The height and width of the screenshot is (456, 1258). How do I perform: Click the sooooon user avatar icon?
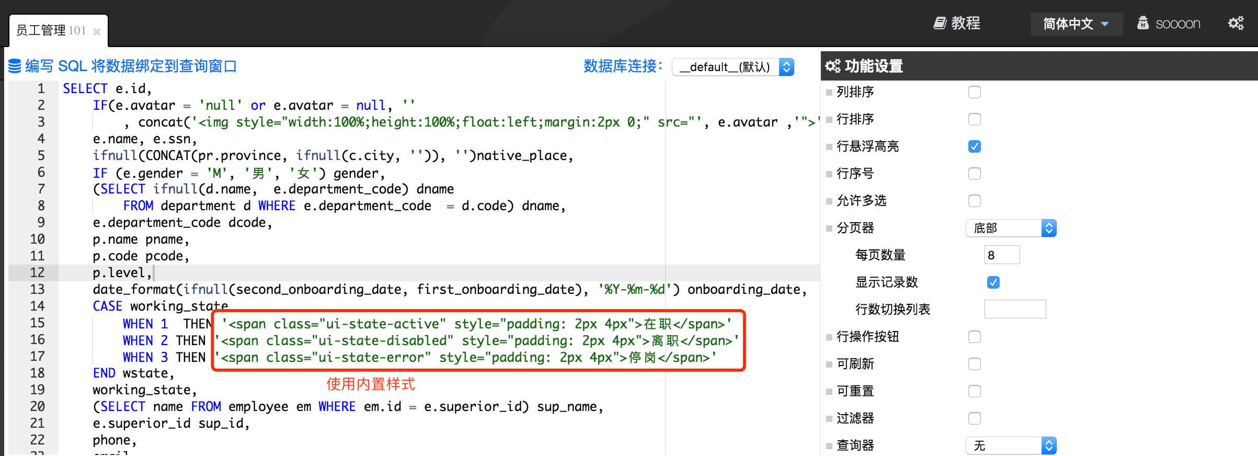(1143, 24)
